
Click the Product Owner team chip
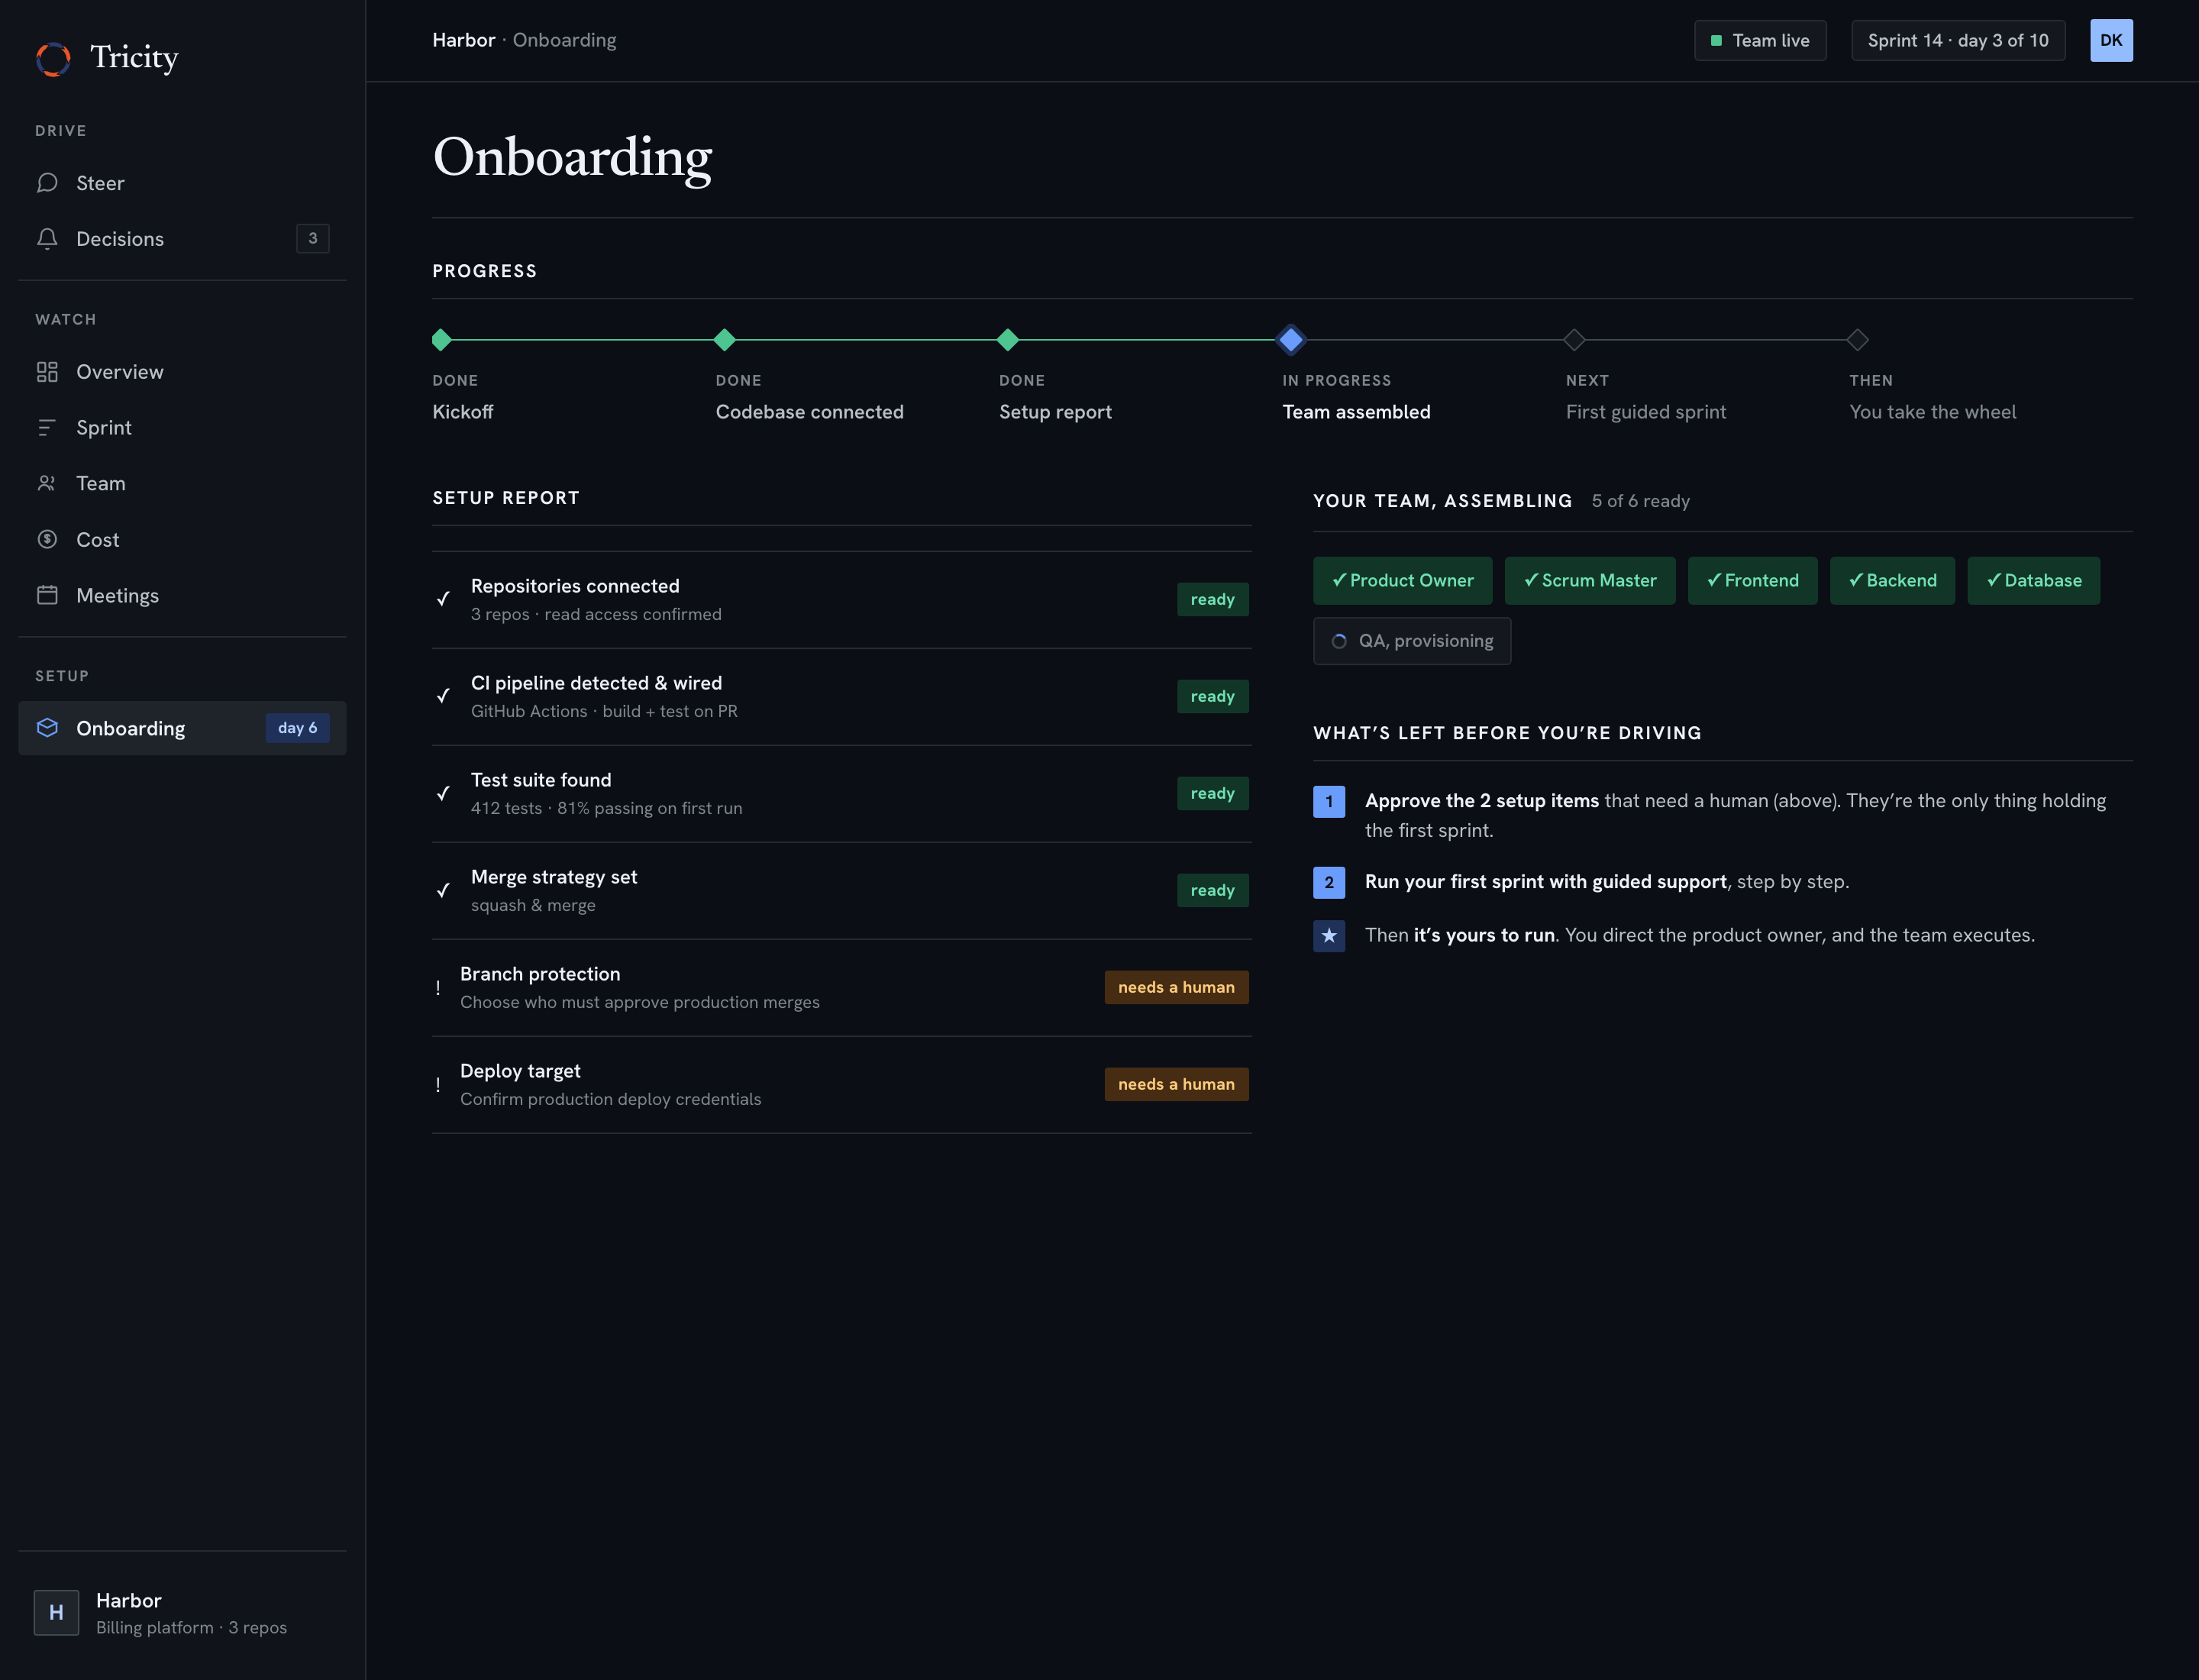(x=1402, y=581)
